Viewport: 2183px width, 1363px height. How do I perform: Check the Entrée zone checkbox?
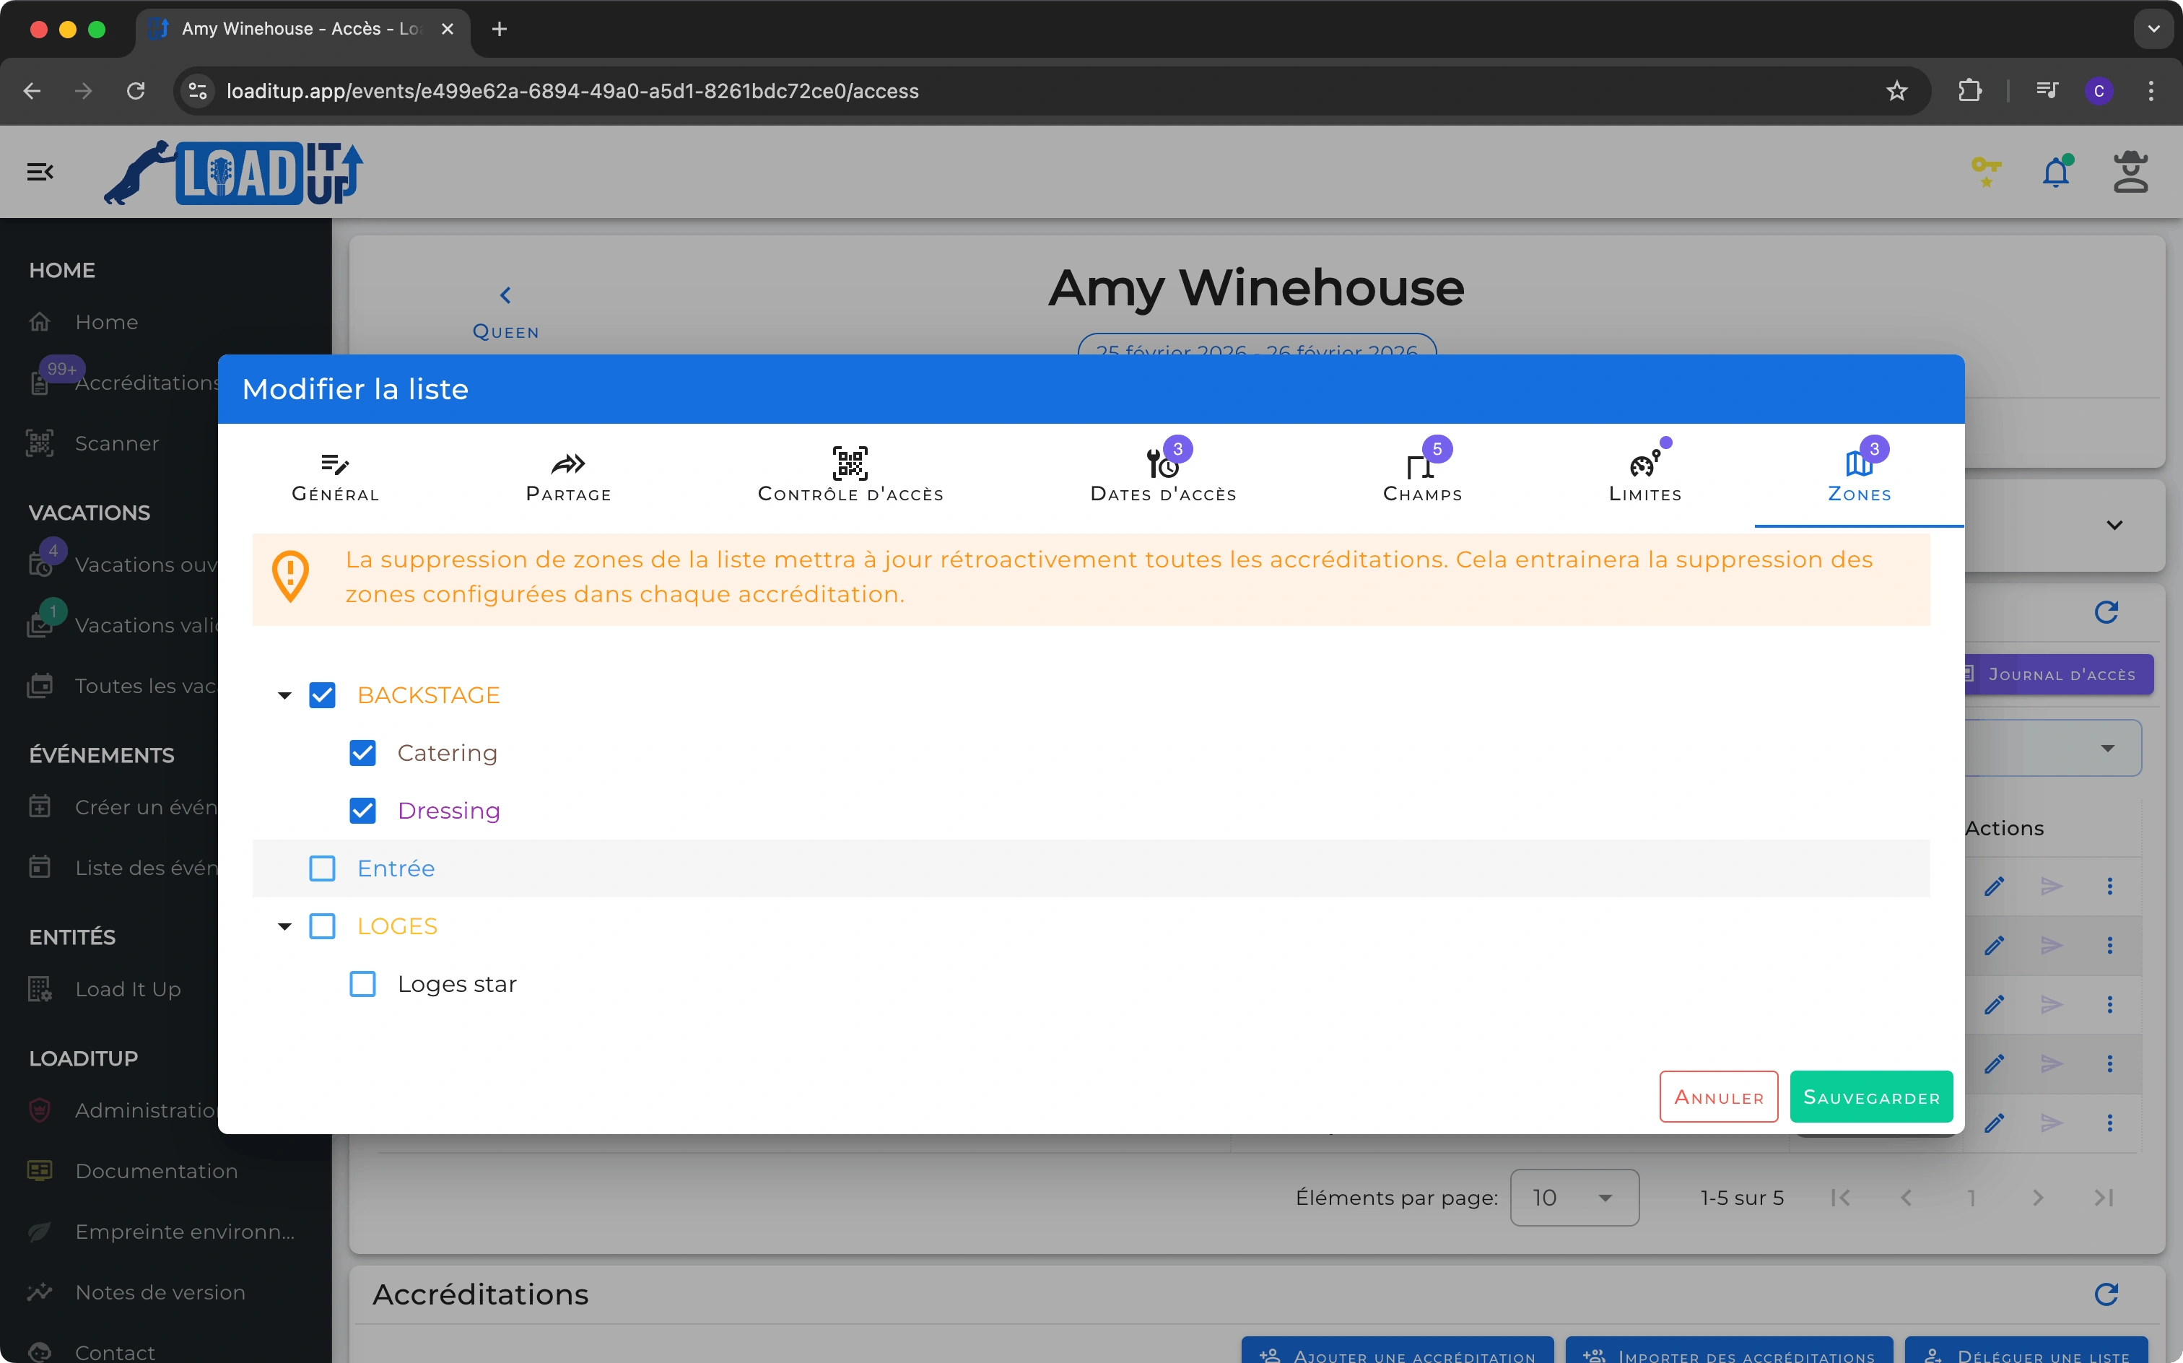322,868
